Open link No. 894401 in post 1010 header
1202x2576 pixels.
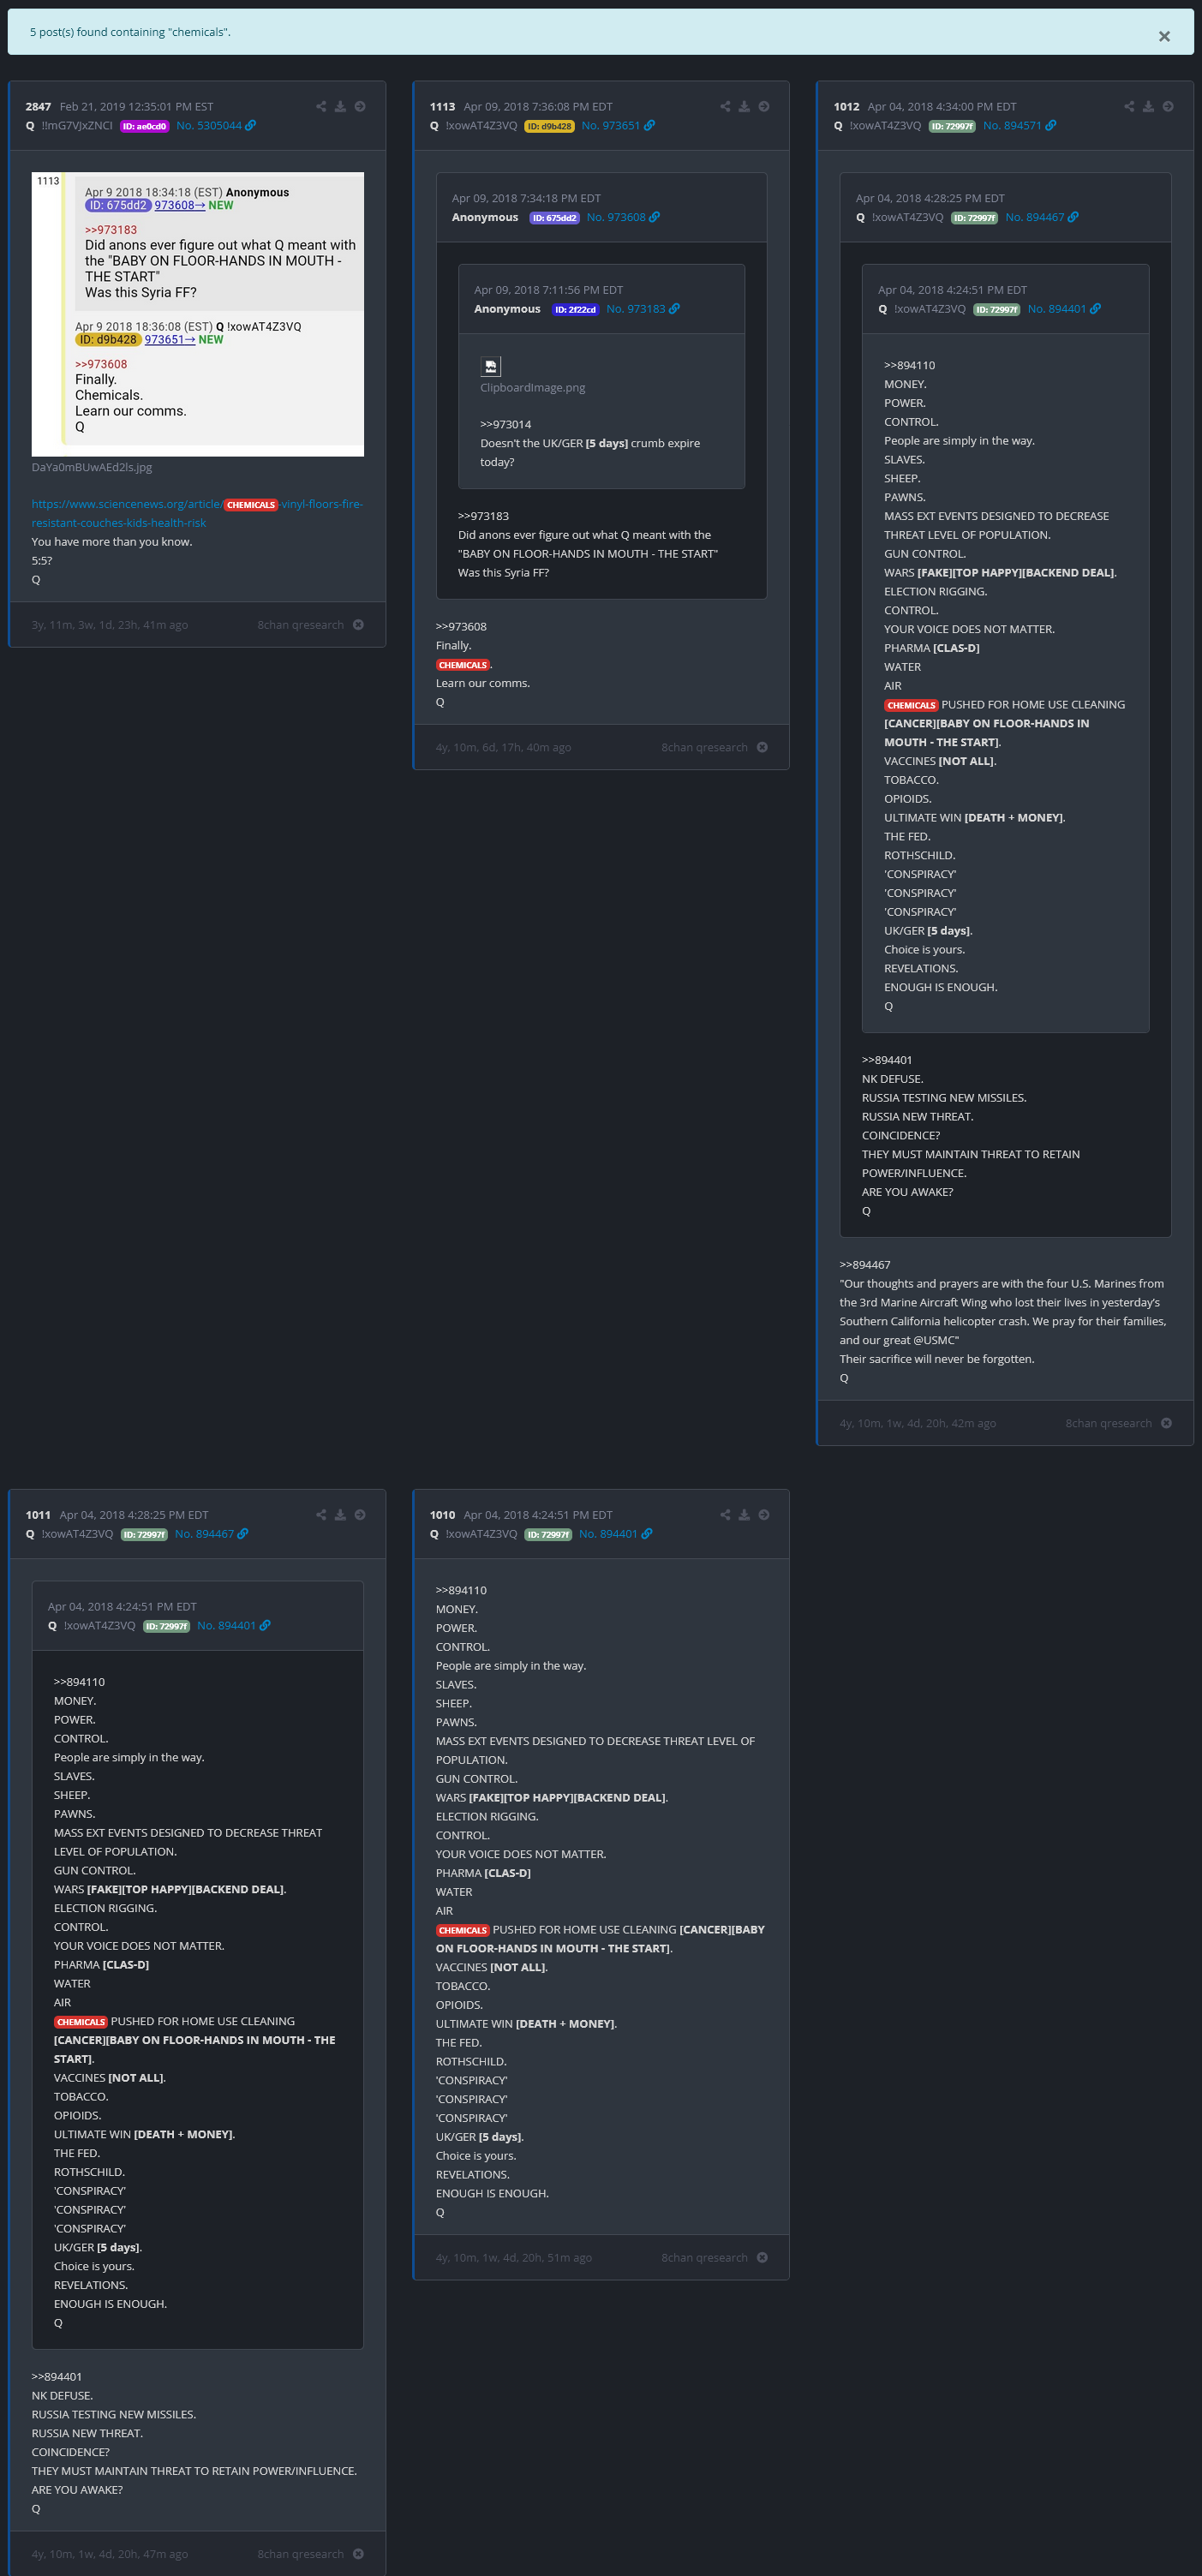pyautogui.click(x=615, y=1533)
